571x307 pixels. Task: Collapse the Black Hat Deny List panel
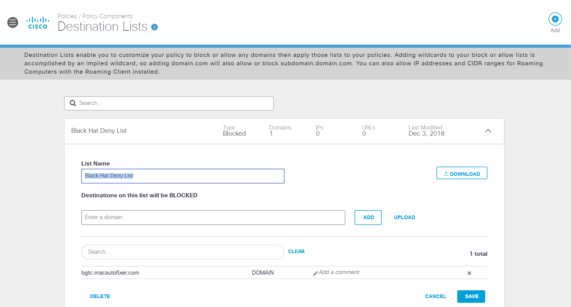click(x=488, y=131)
